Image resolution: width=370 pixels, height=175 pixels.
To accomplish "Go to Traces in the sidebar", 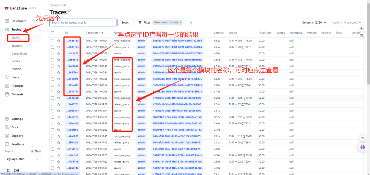I will 15,38.
